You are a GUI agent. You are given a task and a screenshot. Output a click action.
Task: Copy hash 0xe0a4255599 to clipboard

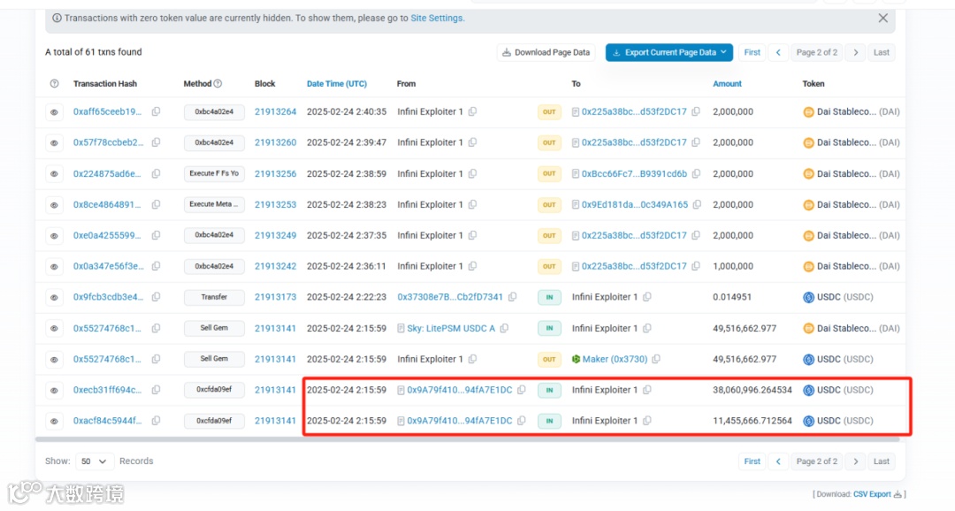pos(156,235)
